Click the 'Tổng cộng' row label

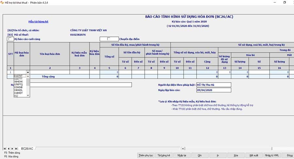[48, 76]
